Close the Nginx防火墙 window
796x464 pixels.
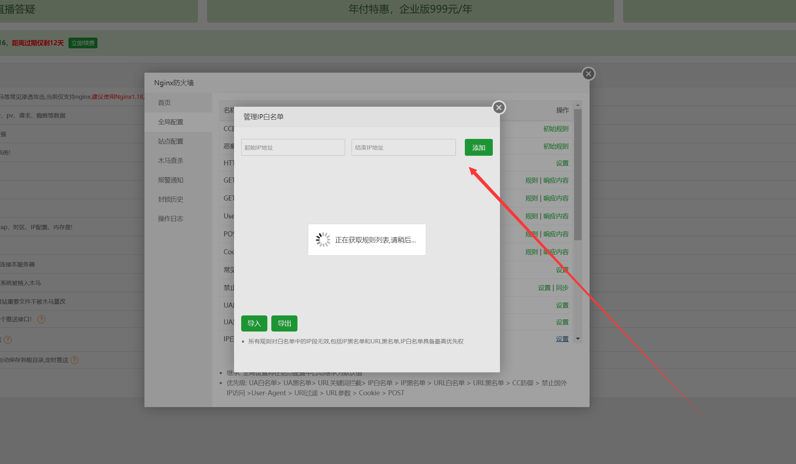[588, 74]
